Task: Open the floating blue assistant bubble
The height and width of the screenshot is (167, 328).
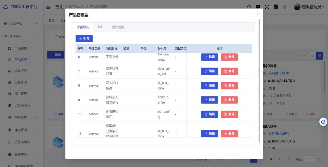Action: pyautogui.click(x=323, y=122)
